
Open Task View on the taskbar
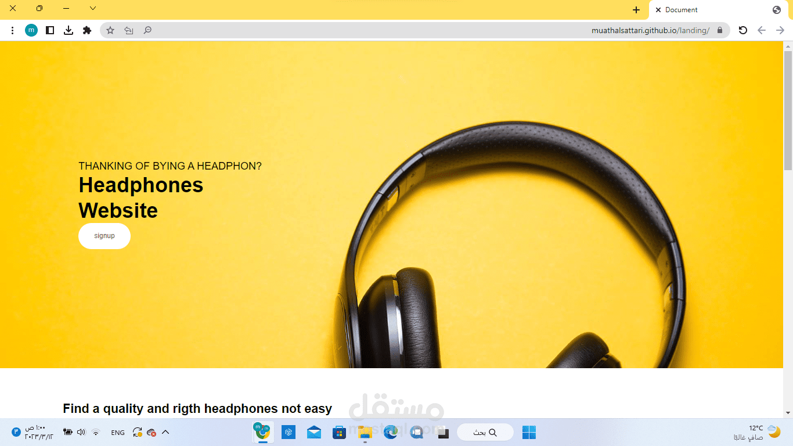coord(442,432)
